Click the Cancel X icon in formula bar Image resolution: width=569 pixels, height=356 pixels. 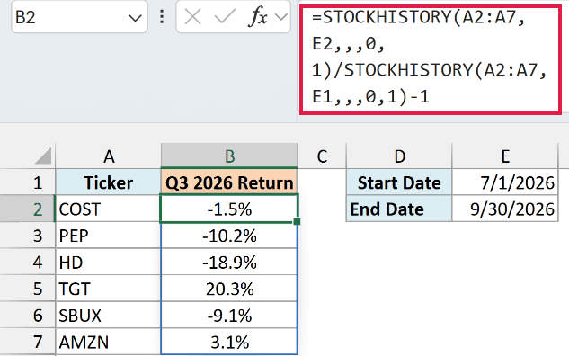(192, 17)
